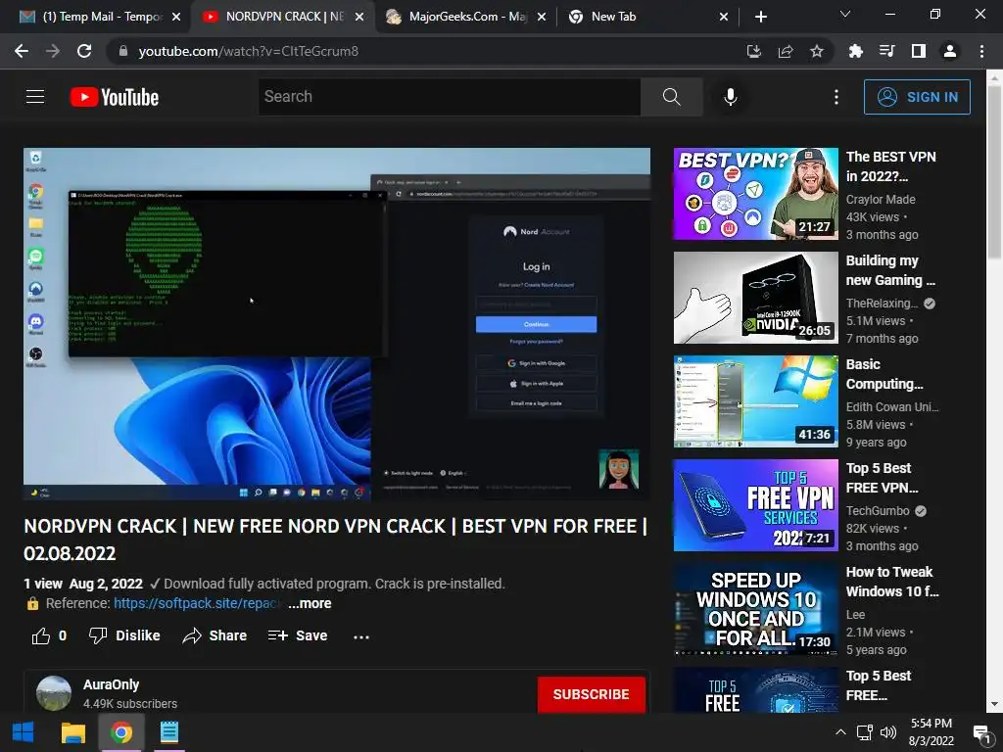Close the MajorGeeks.Com tab
This screenshot has width=1003, height=752.
pos(542,17)
